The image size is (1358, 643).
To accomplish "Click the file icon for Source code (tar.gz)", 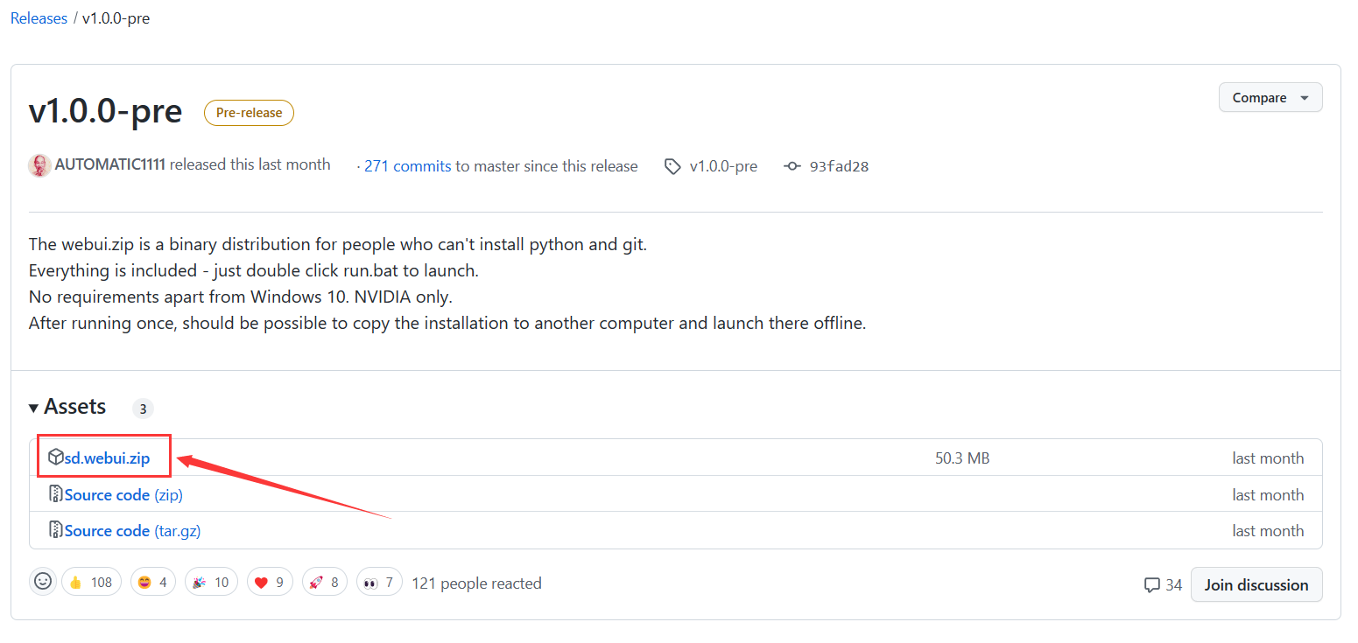I will click(56, 530).
